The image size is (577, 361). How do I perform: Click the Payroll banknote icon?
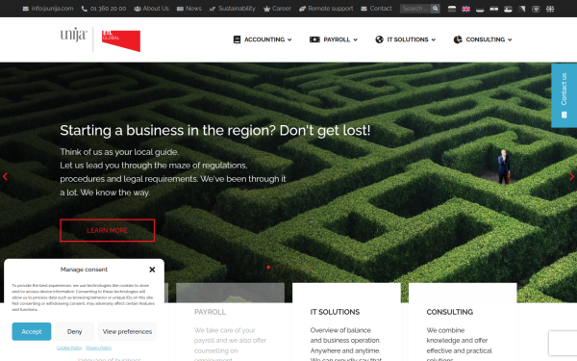point(314,39)
